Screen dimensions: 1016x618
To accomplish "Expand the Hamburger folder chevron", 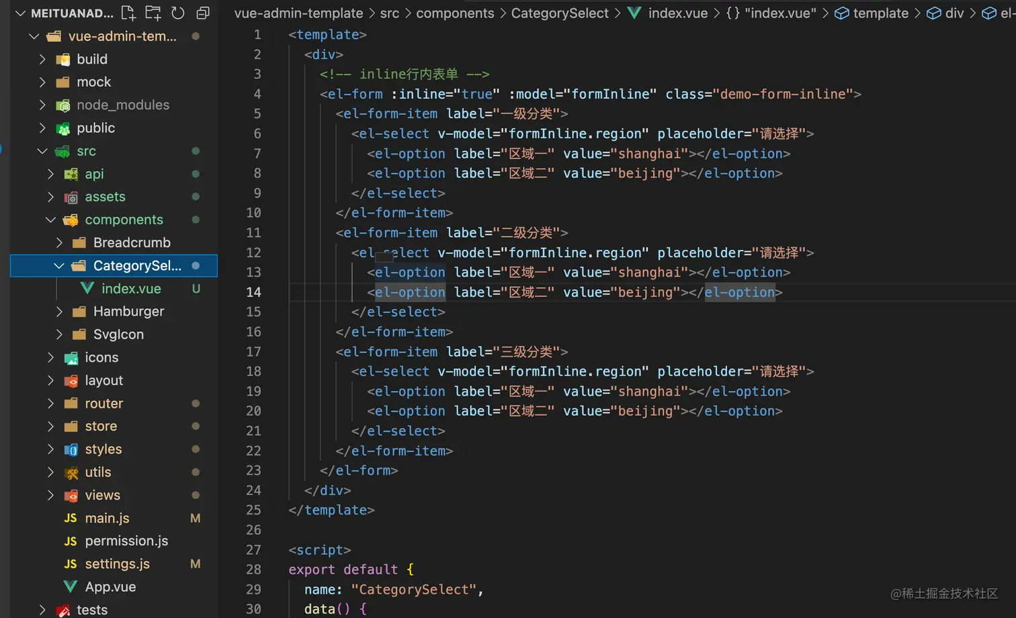I will coord(59,311).
